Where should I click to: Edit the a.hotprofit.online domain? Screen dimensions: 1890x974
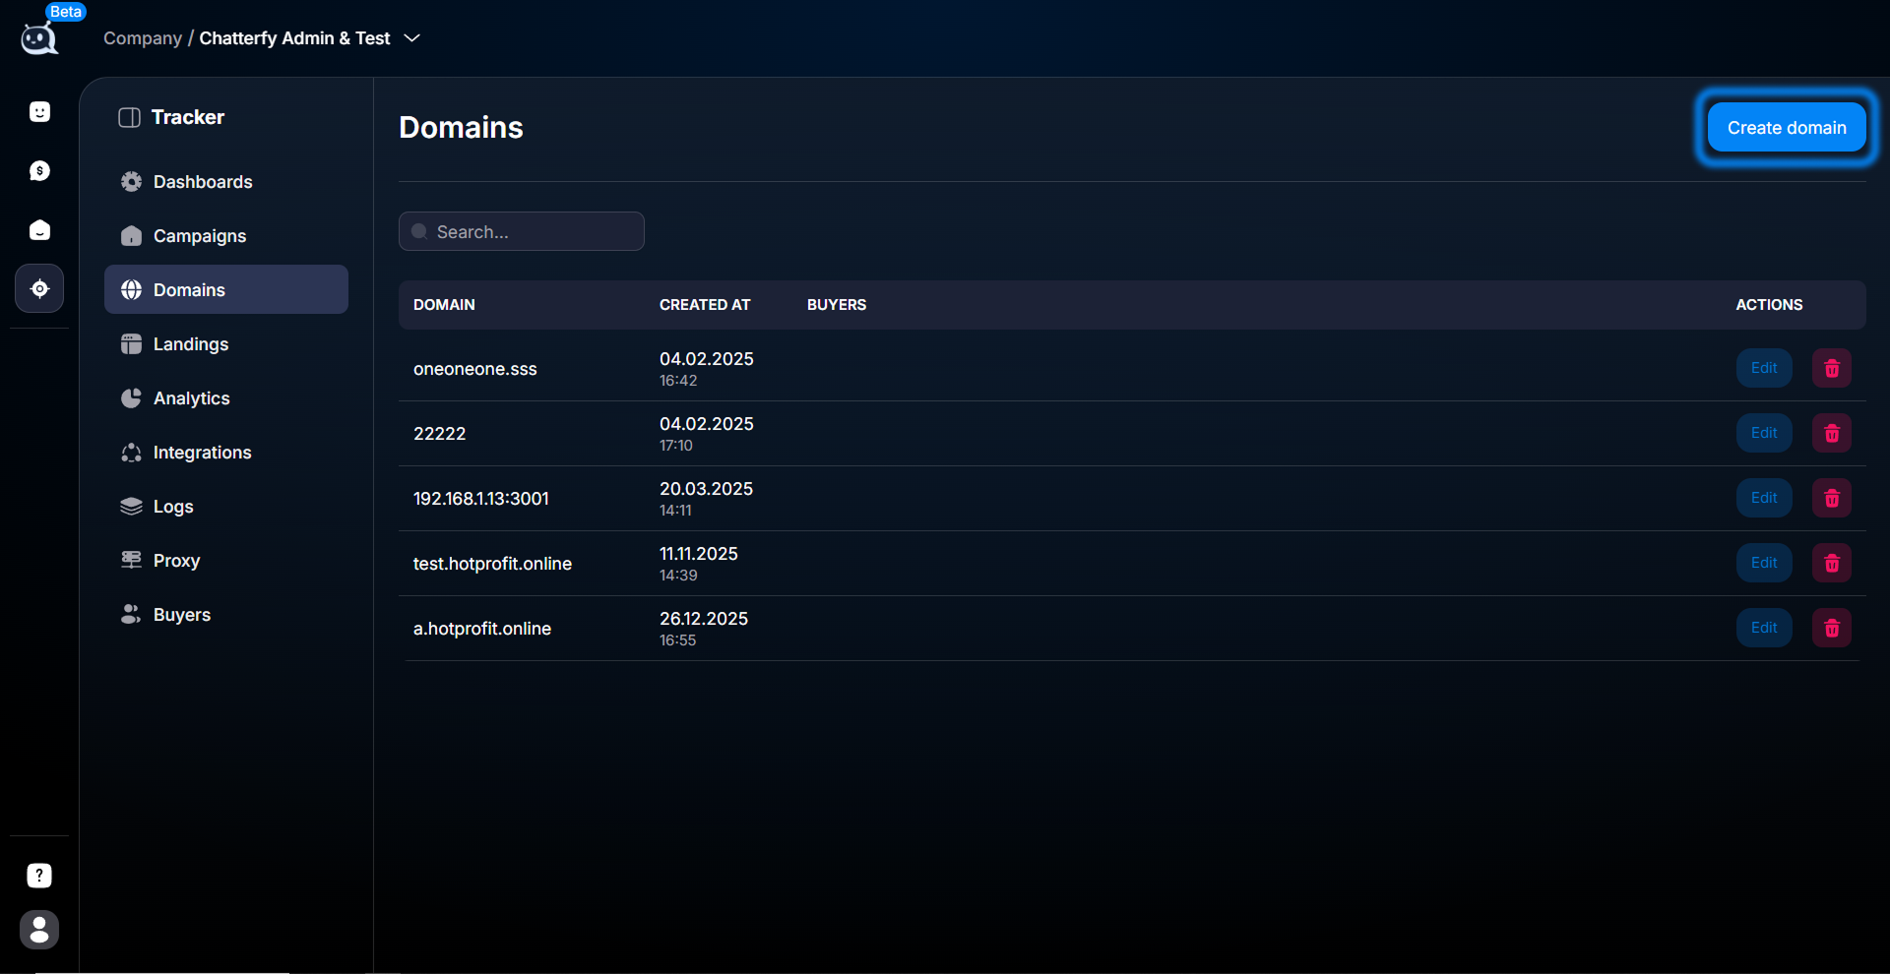coord(1764,628)
